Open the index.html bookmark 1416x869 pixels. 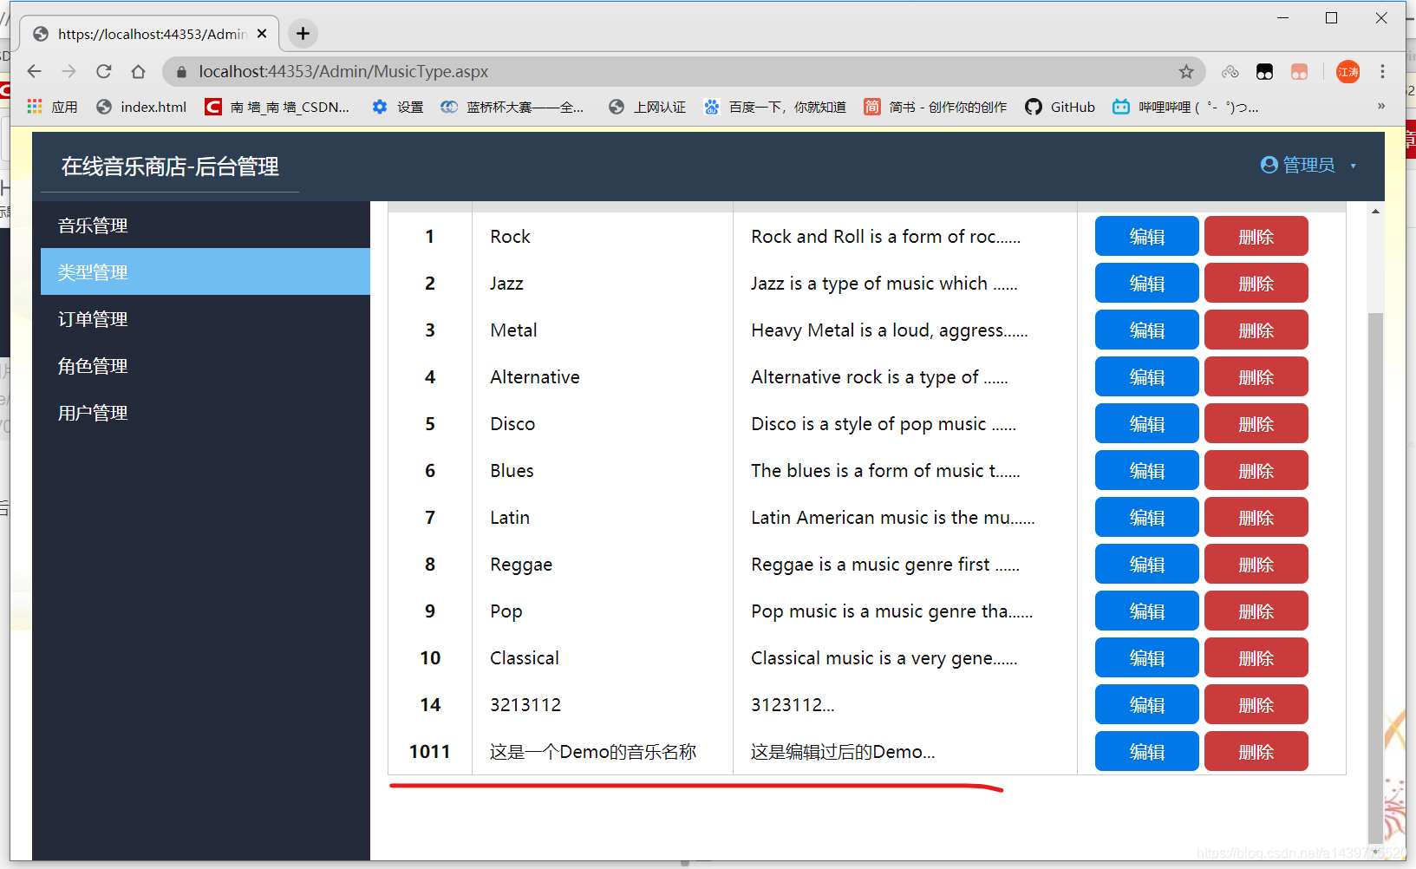point(141,107)
